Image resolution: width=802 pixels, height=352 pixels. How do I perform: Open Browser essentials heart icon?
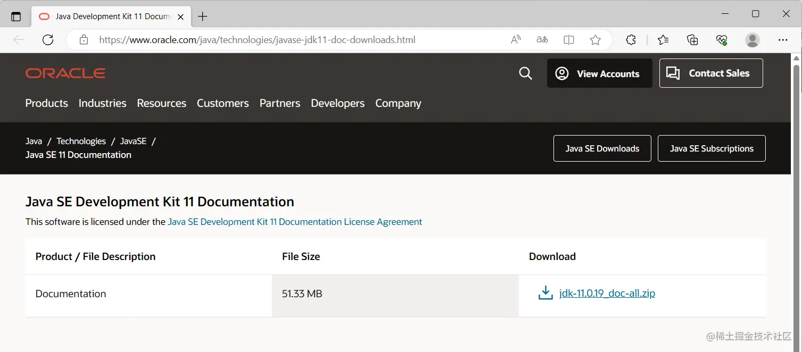pos(722,40)
